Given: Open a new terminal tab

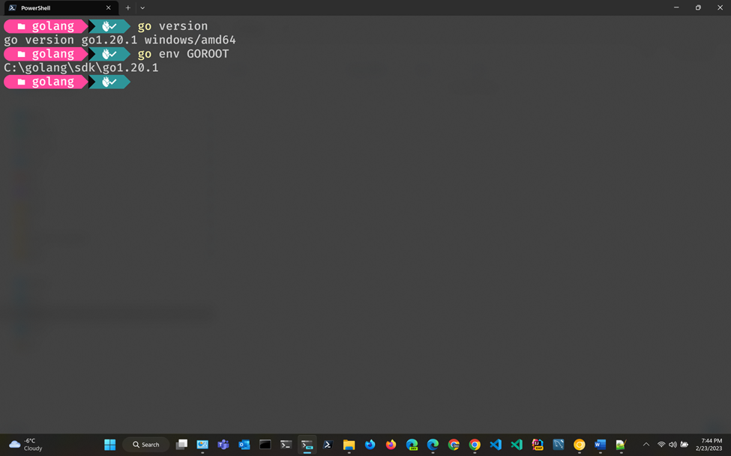Looking at the screenshot, I should coord(127,8).
